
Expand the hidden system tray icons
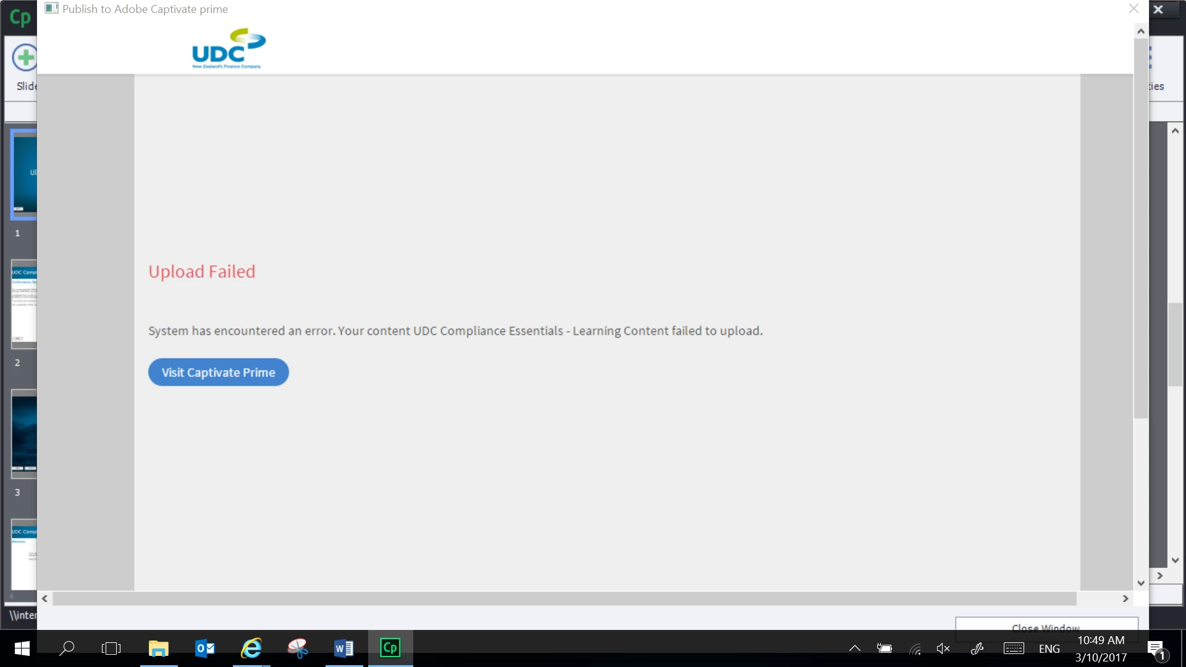855,648
